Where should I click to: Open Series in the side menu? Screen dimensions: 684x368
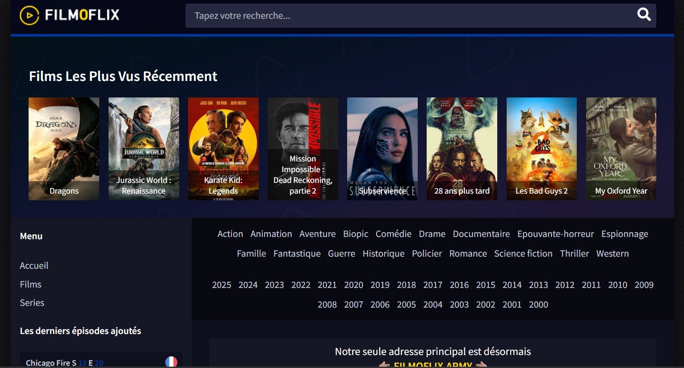[x=32, y=303]
